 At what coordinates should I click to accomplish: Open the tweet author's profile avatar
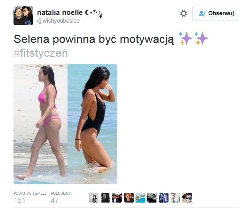pyautogui.click(x=23, y=16)
